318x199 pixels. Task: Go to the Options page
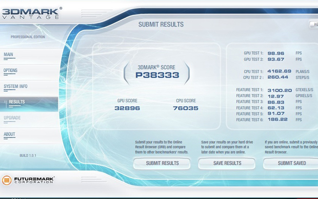pyautogui.click(x=10, y=71)
